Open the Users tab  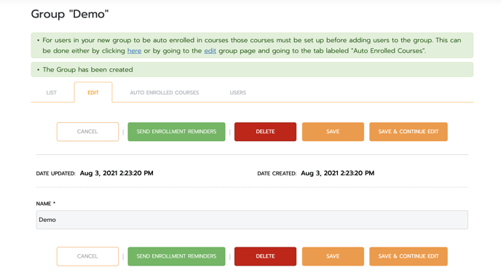point(237,92)
